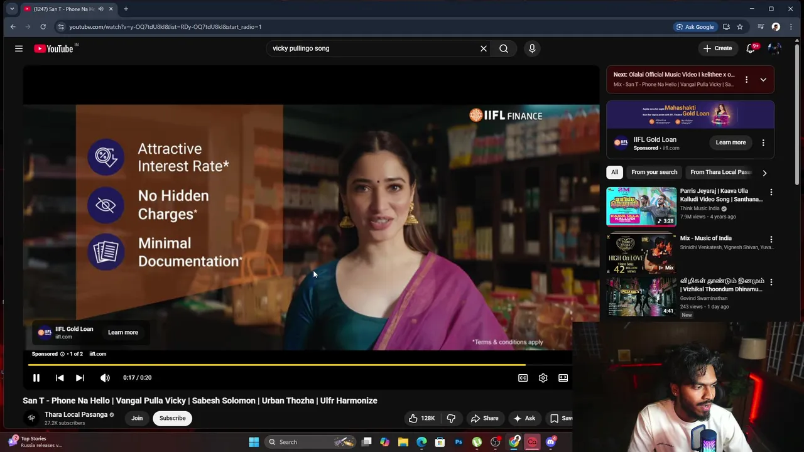The height and width of the screenshot is (452, 804).
Task: Clear the search box text
Action: point(484,48)
